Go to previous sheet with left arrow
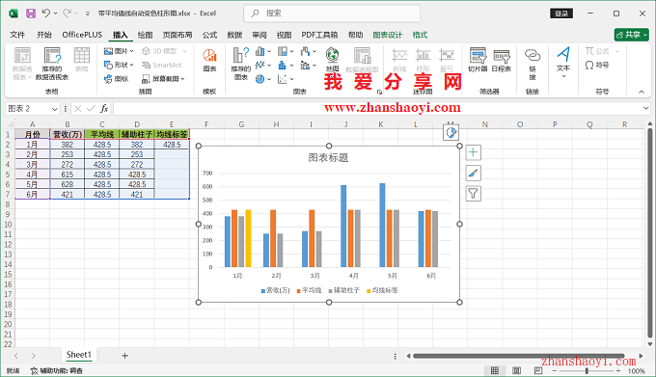The height and width of the screenshot is (377, 656). pyautogui.click(x=15, y=356)
